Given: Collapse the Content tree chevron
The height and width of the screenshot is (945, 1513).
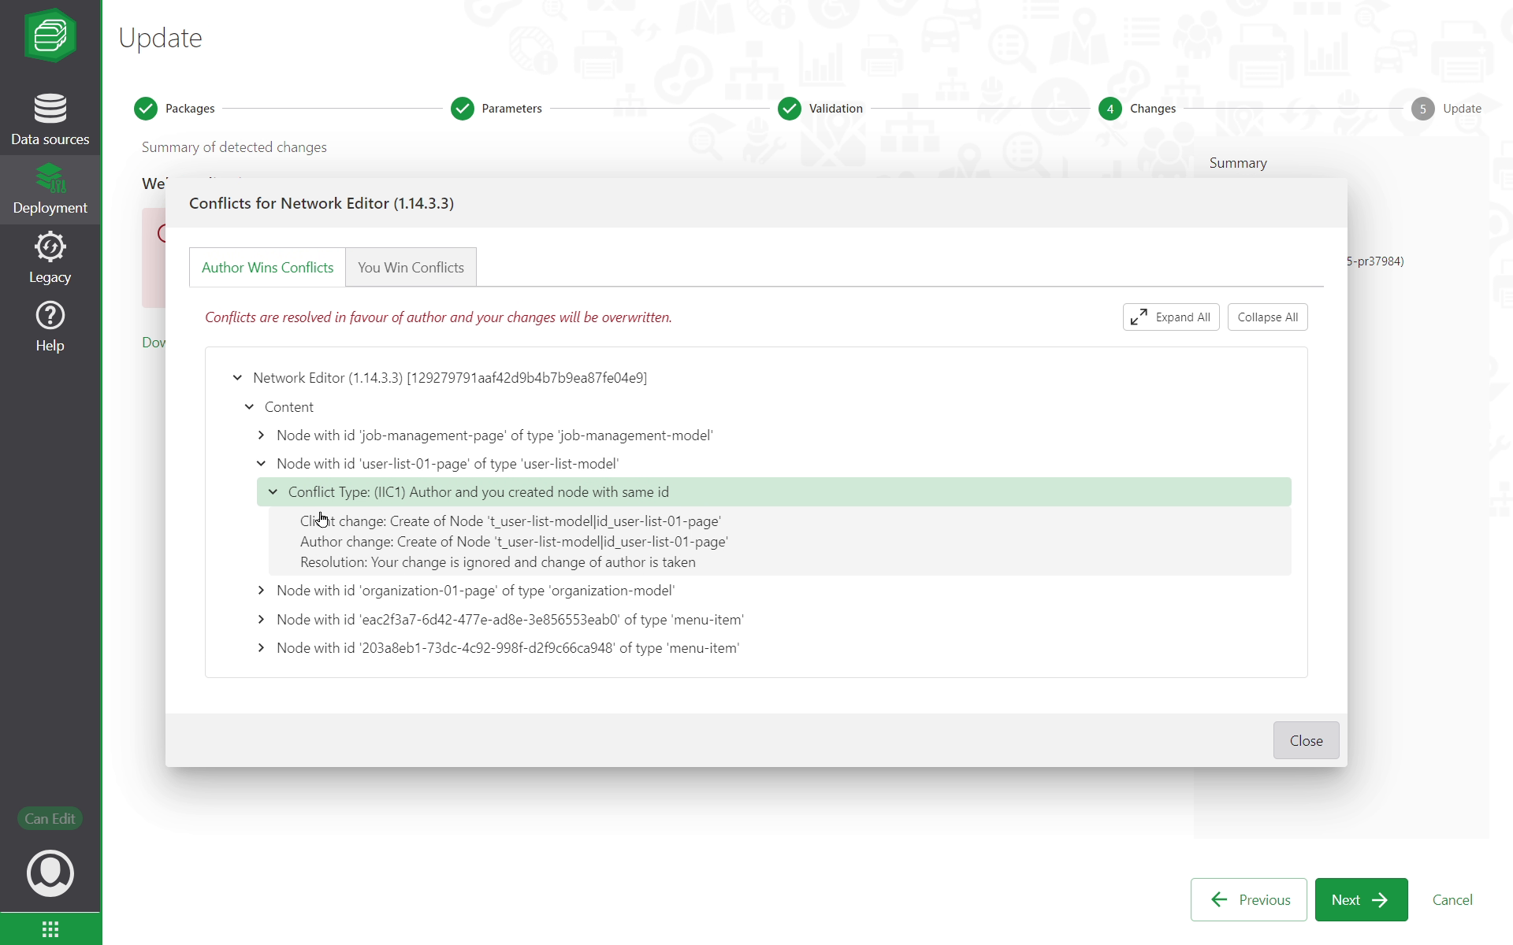Looking at the screenshot, I should pos(249,407).
